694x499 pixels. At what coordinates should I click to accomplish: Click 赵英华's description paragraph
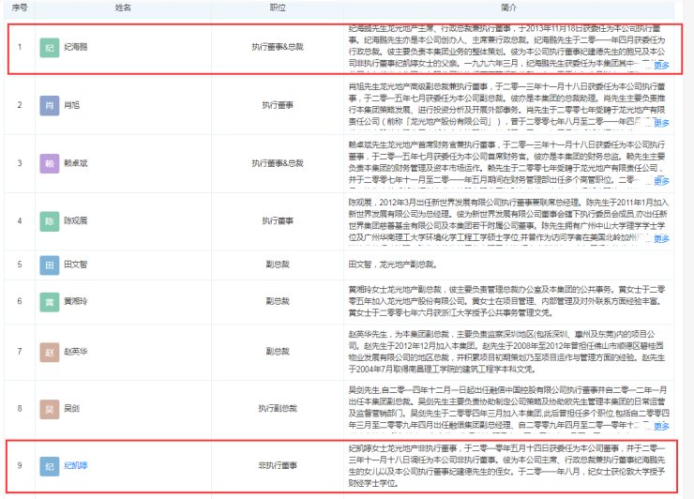point(506,352)
